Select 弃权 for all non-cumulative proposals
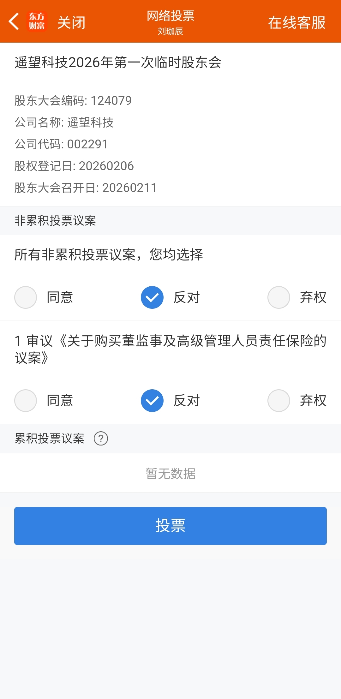 [279, 297]
